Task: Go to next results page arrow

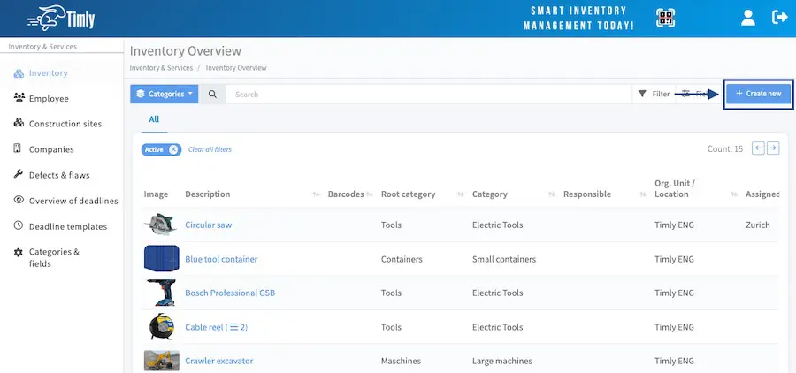Action: (x=773, y=148)
